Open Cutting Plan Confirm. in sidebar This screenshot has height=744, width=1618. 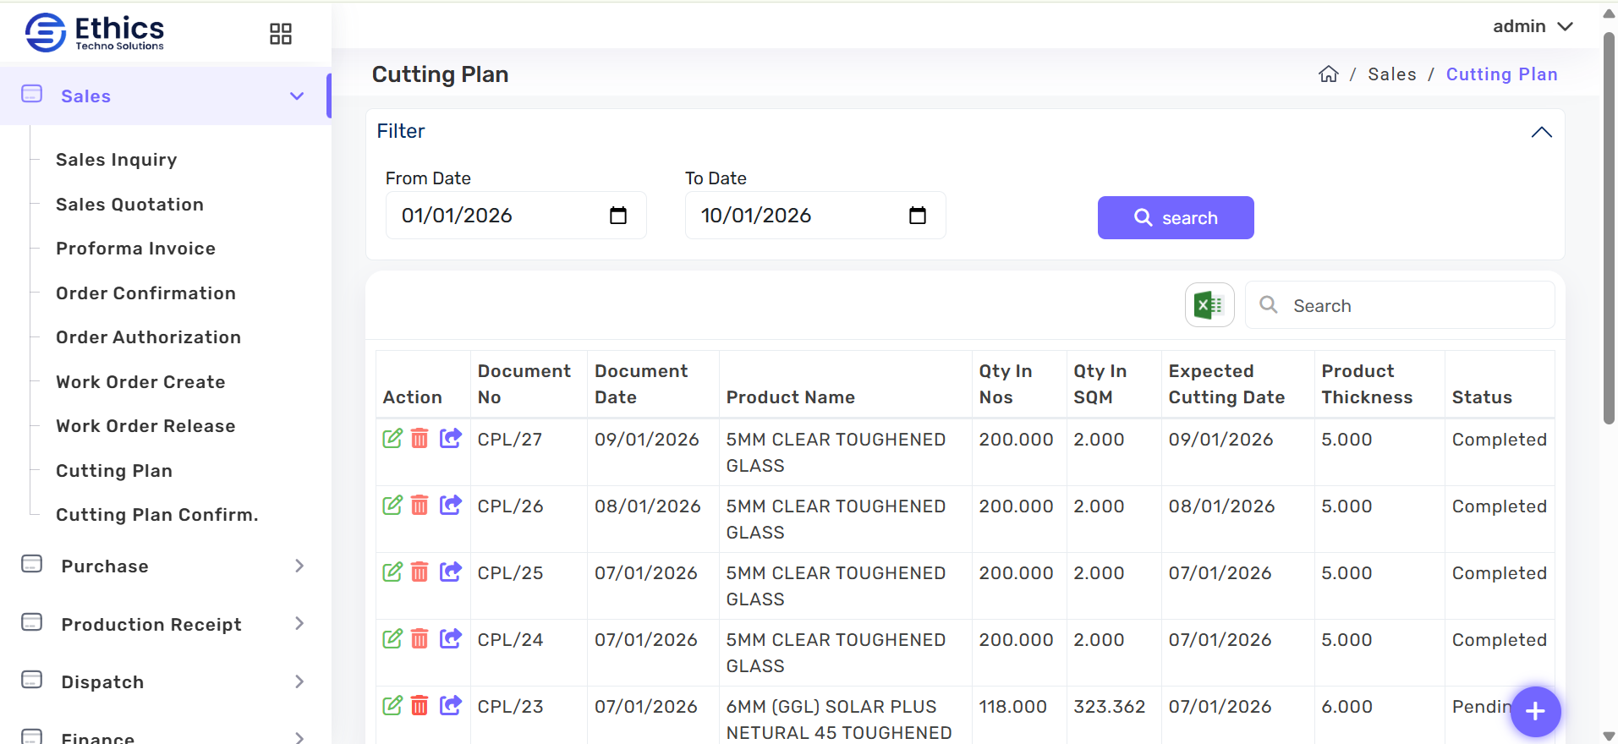pyautogui.click(x=157, y=515)
